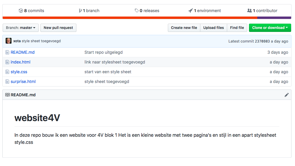Open the 8 commits history link

click(32, 11)
